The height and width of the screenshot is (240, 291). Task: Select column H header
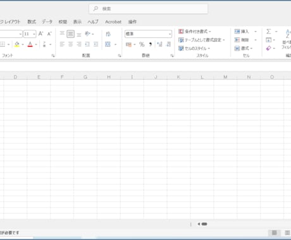pos(109,77)
